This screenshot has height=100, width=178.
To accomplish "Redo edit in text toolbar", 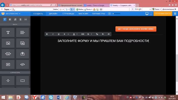I will 108,34.
